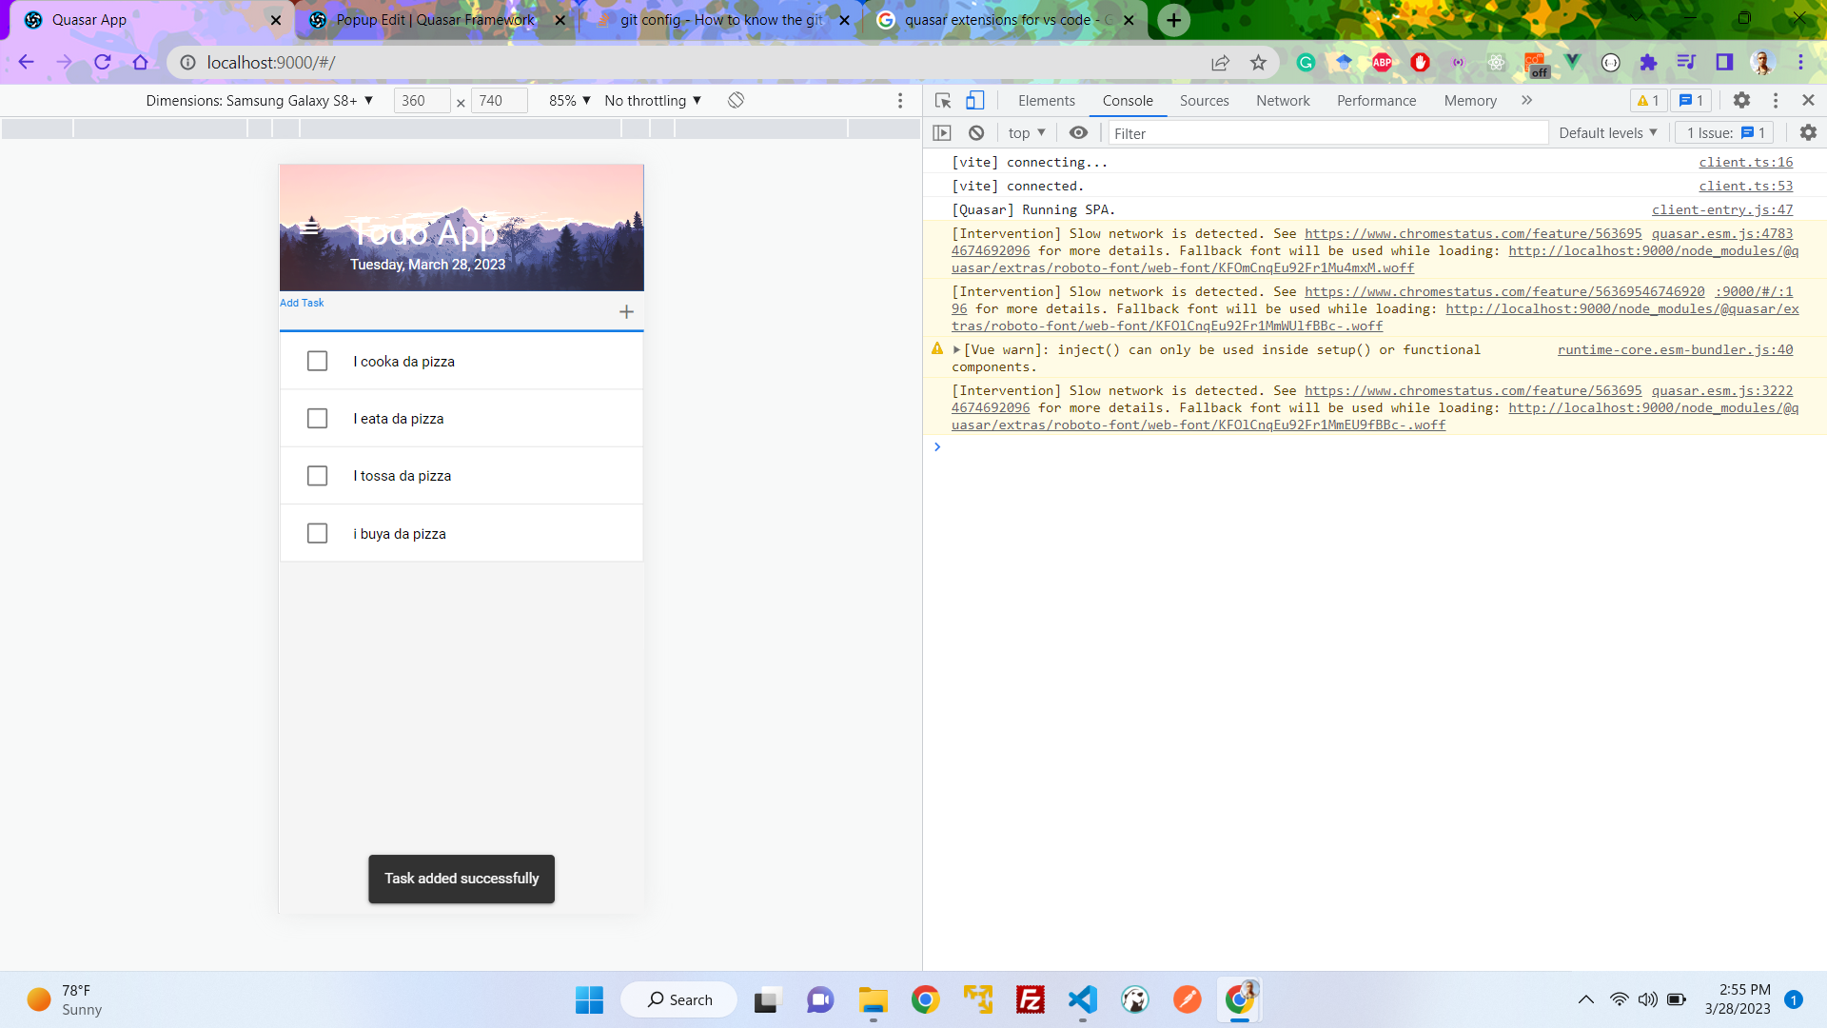Open the Grammarly extension

click(1306, 63)
